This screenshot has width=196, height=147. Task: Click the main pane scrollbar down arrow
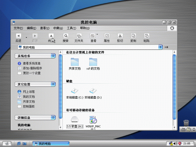click(174, 127)
